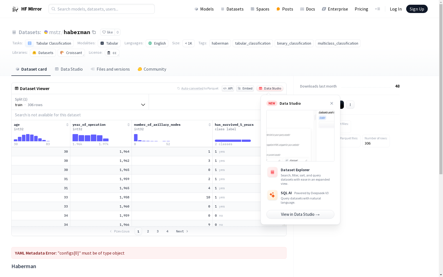Image resolution: width=443 pixels, height=277 pixels.
Task: Click the tabular_classification tag
Action: (x=253, y=43)
